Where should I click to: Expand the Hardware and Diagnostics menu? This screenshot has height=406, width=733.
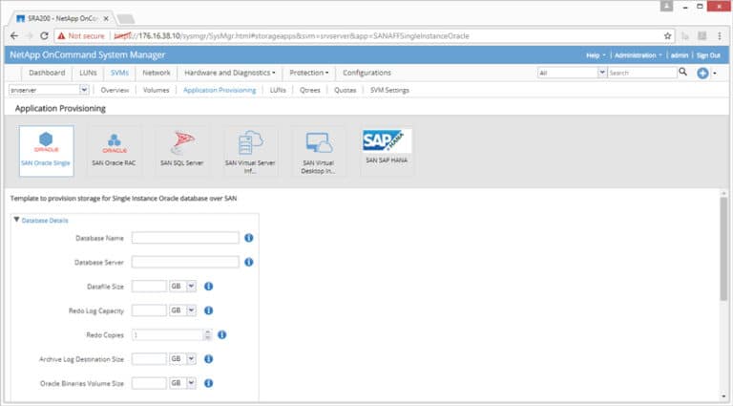coord(229,73)
